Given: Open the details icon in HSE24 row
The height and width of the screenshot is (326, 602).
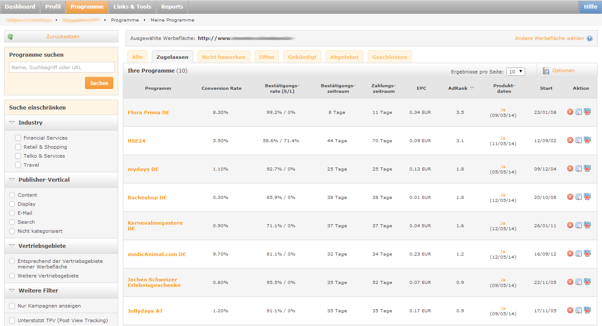Looking at the screenshot, I should (x=579, y=140).
